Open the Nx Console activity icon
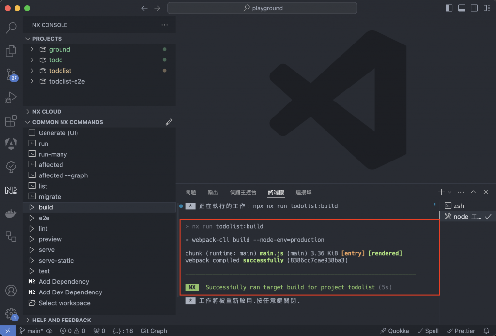Screen dimensions: 496x336 coord(11,190)
